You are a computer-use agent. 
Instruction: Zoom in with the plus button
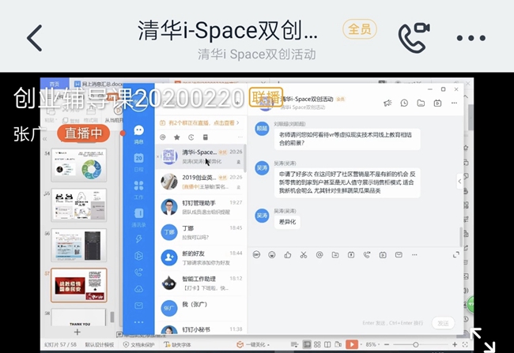(455, 344)
